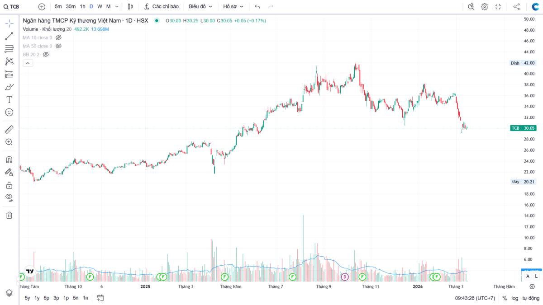
Task: Set the date range to 5n
Action: [76, 298]
